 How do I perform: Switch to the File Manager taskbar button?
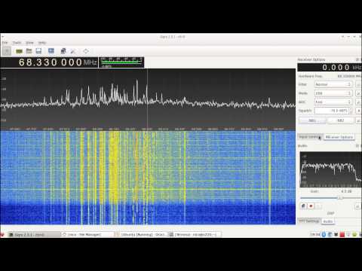87,234
